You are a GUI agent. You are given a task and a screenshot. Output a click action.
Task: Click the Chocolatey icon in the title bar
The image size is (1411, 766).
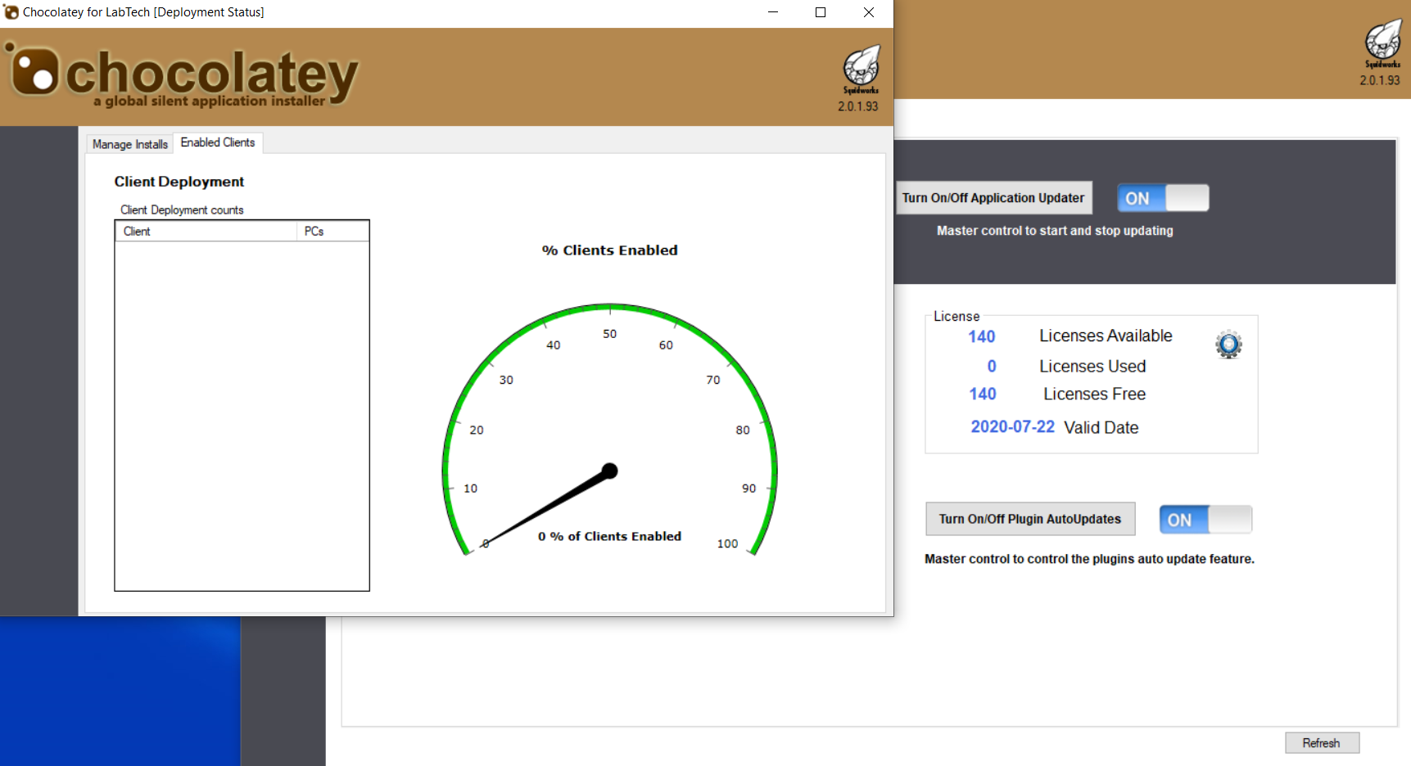pyautogui.click(x=11, y=12)
